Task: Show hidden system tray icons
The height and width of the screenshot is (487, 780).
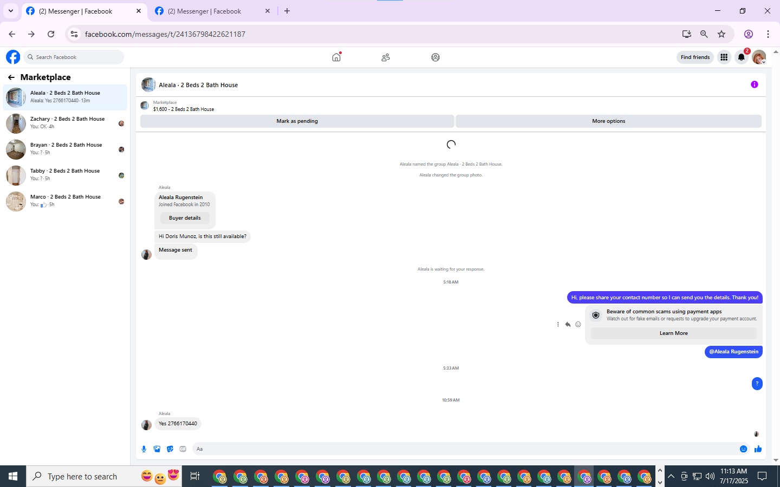Action: coord(671,476)
